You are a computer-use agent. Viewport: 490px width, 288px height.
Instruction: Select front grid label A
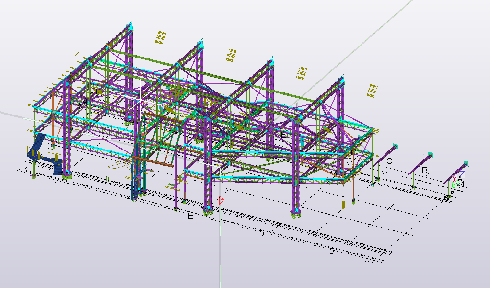(x=367, y=261)
